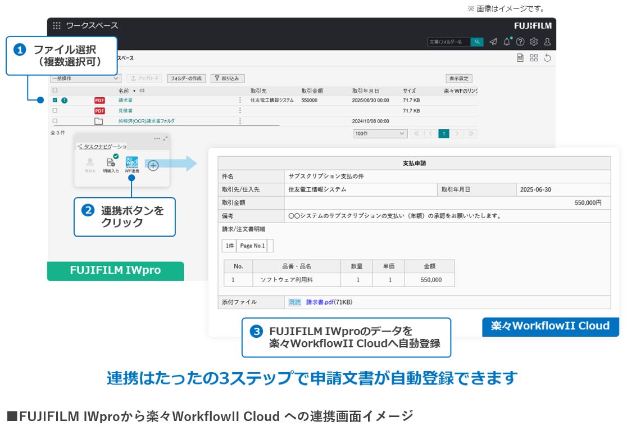
Task: Uncheck the 請求書 row checkbox
Action: pos(55,100)
